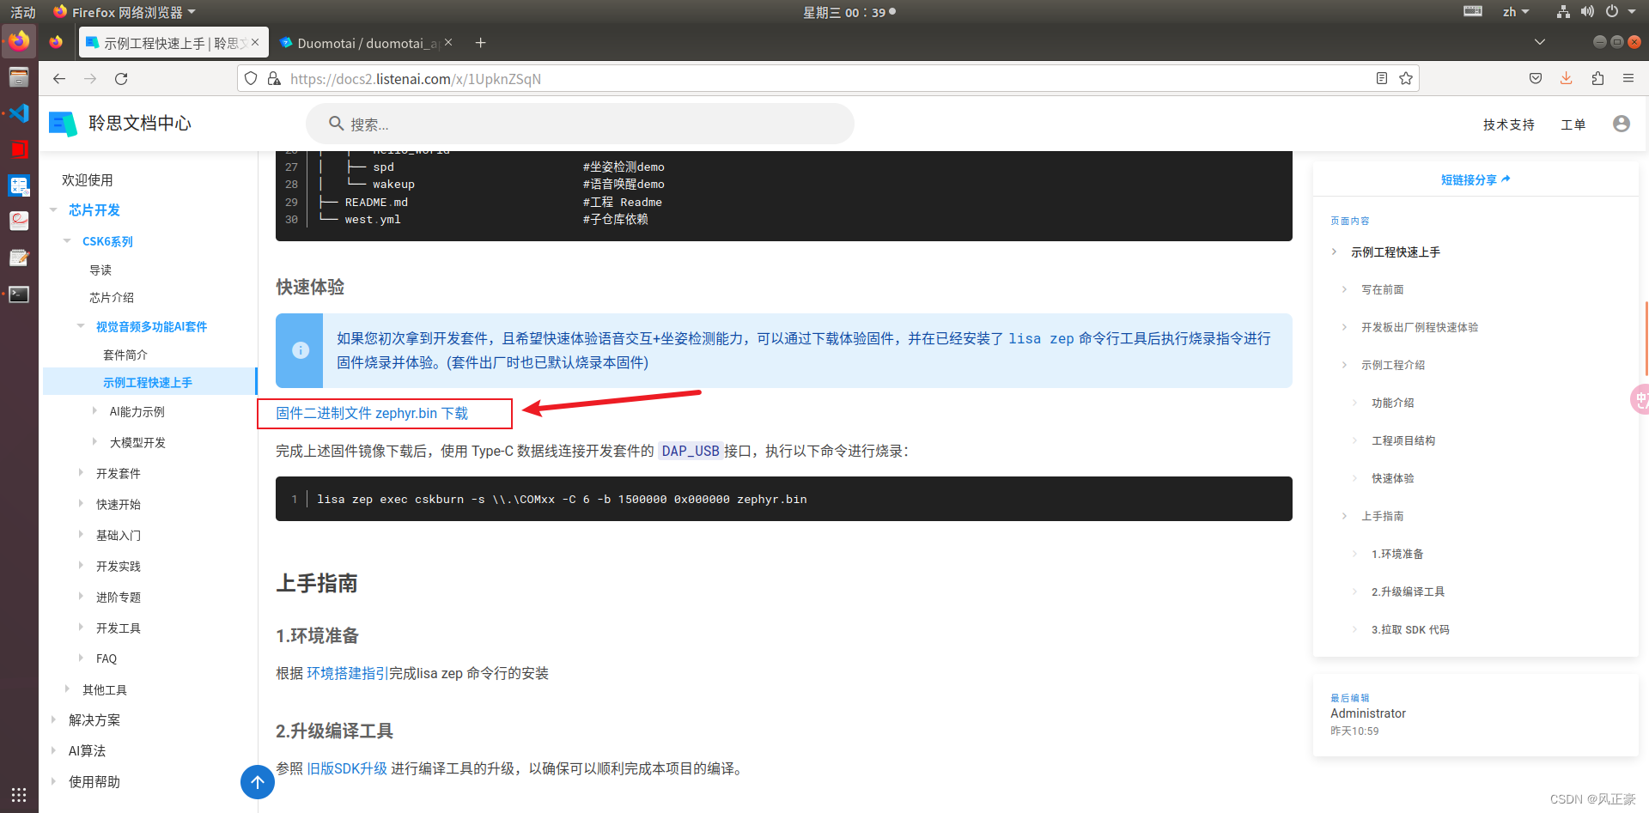Click the browser forward arrow button
The width and height of the screenshot is (1649, 813).
point(90,78)
